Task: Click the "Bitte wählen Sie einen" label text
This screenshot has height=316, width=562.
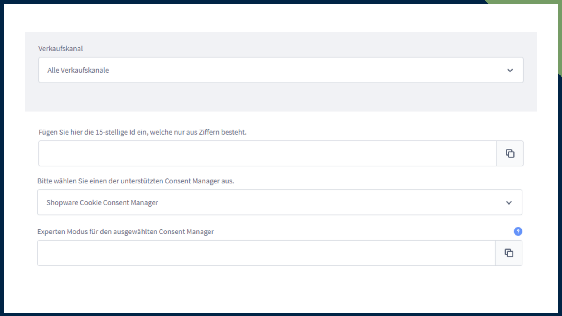Action: 135,181
